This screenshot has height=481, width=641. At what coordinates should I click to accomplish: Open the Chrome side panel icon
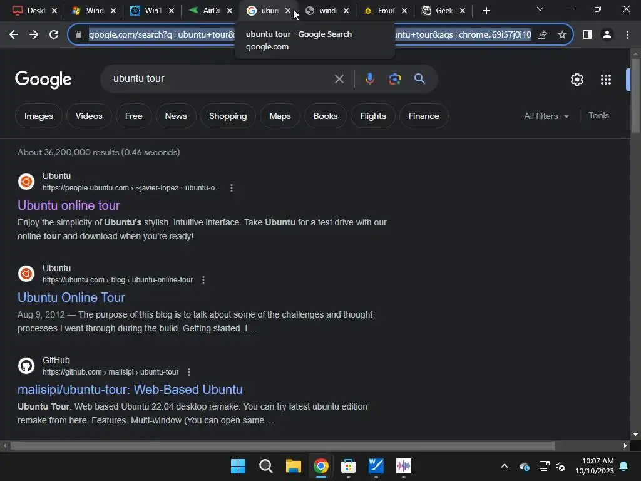[x=587, y=35]
